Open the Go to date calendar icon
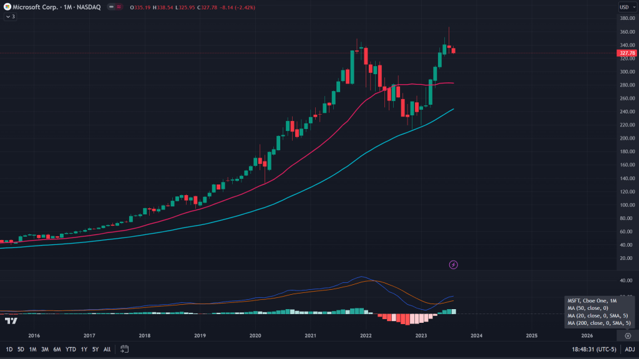 click(x=125, y=349)
